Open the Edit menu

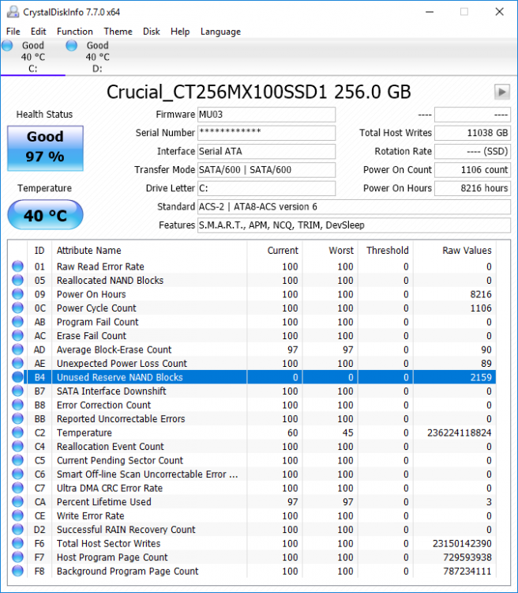(38, 32)
